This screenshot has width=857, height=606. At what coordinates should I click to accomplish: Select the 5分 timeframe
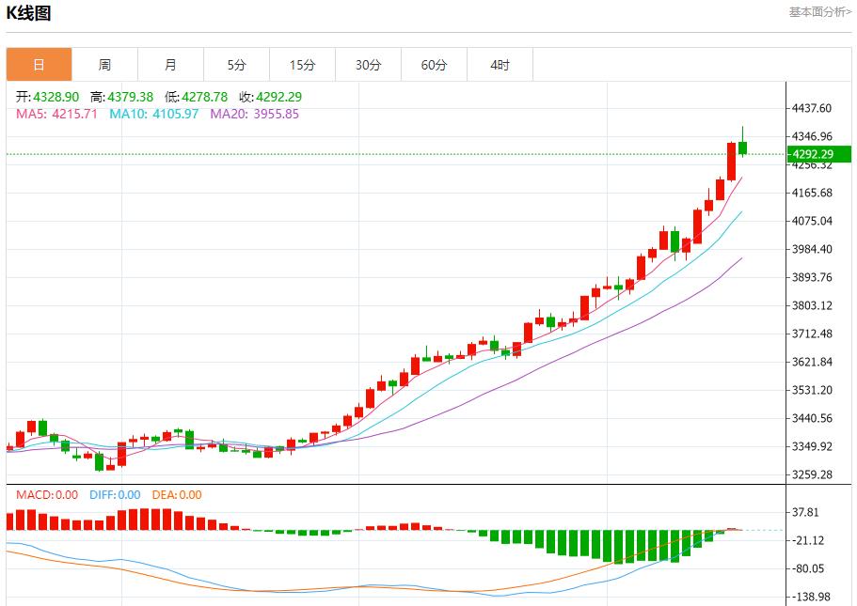[236, 64]
